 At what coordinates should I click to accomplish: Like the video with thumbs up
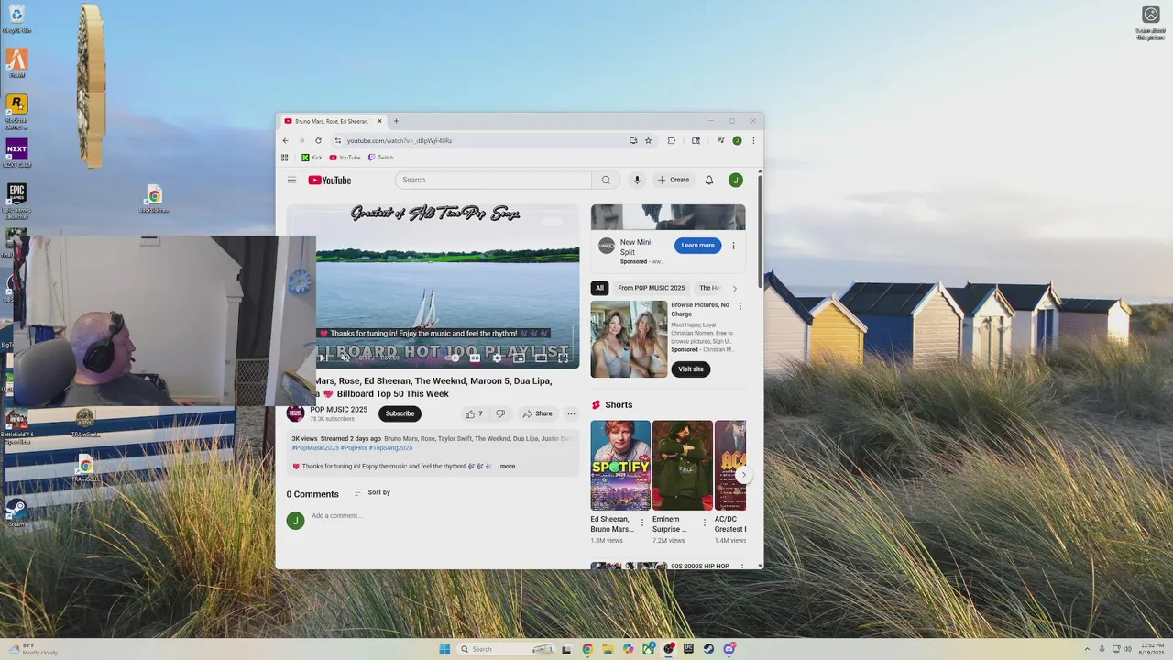point(474,413)
